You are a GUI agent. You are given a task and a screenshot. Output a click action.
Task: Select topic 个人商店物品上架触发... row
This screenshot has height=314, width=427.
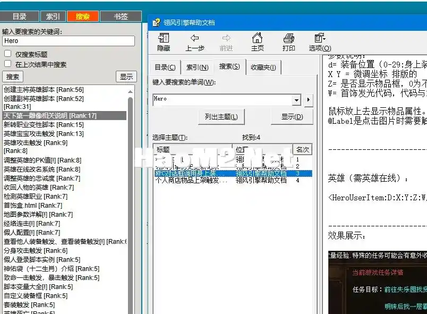pyautogui.click(x=233, y=180)
